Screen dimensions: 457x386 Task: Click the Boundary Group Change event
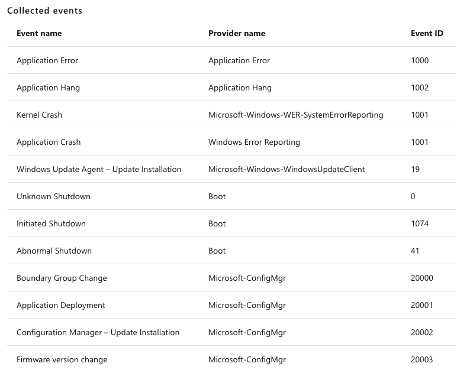(62, 278)
